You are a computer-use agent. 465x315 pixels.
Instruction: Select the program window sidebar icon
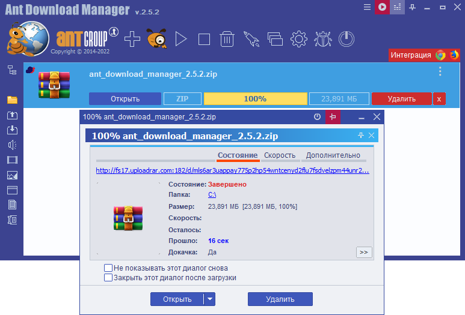click(12, 190)
